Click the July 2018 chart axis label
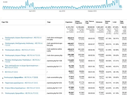The image size is (127, 95). [62, 11]
